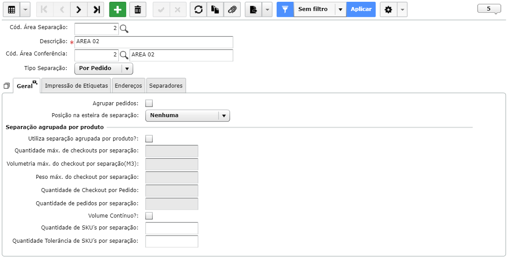This screenshot has width=508, height=259.
Task: Click the blue filter funnel icon
Action: pos(285,10)
